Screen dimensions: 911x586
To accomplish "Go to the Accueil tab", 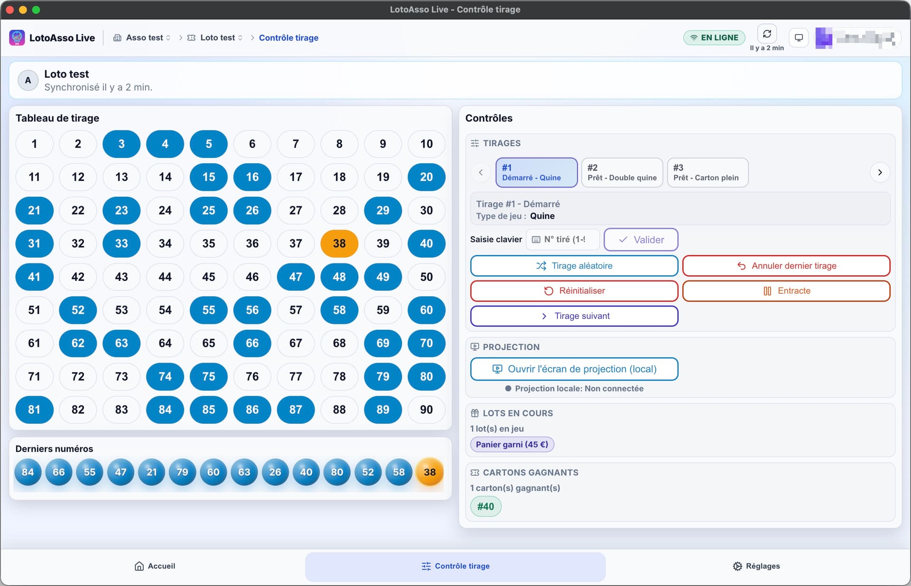I will click(x=155, y=566).
